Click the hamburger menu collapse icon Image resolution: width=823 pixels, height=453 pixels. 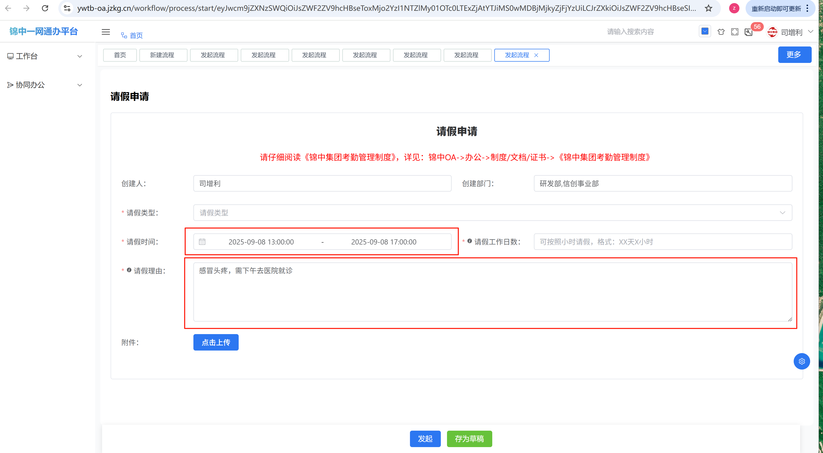tap(106, 32)
